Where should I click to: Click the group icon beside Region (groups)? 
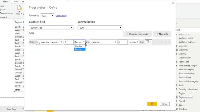click(x=177, y=97)
